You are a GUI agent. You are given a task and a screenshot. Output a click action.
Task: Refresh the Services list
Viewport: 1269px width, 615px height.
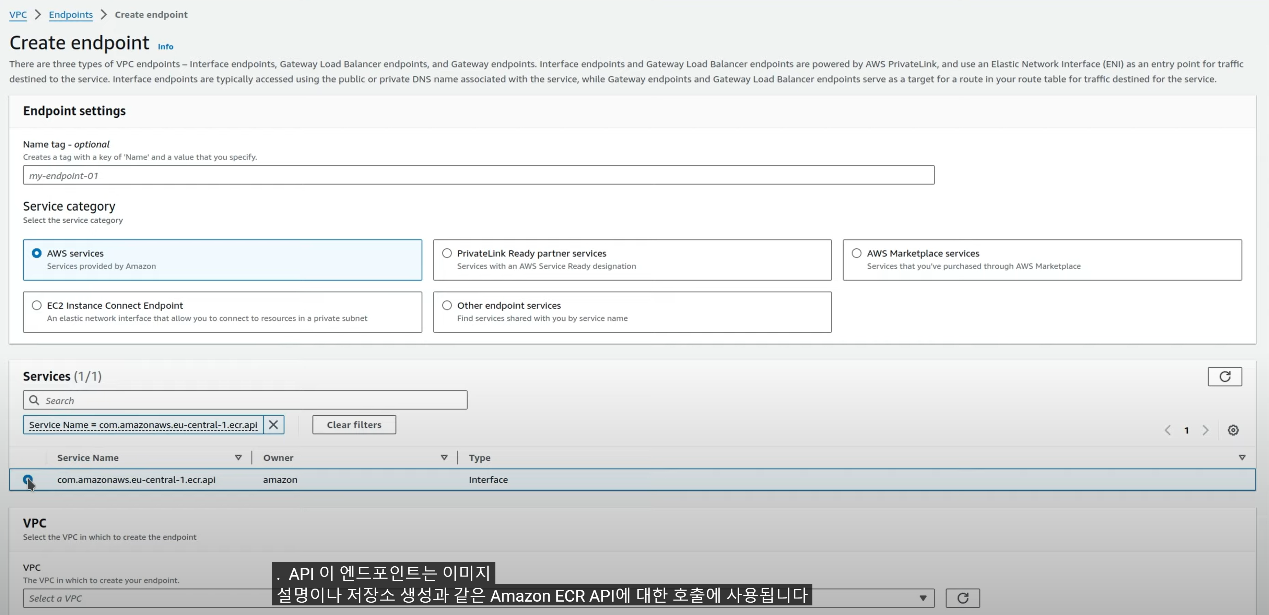(1224, 377)
